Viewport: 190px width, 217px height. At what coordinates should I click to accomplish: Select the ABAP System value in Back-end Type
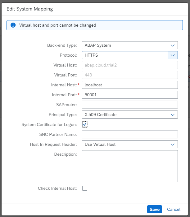tap(98, 45)
